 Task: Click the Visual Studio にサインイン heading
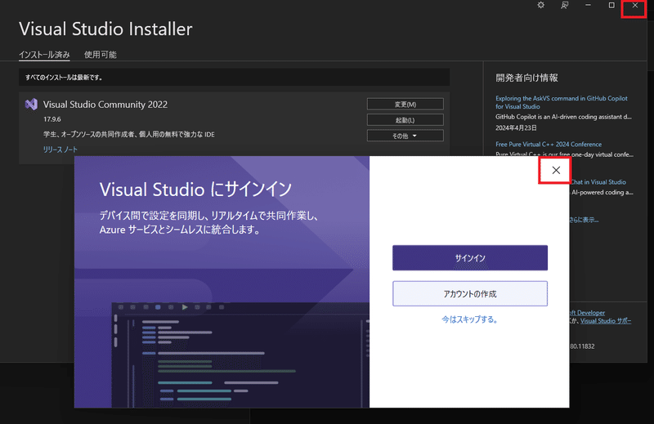pos(195,190)
